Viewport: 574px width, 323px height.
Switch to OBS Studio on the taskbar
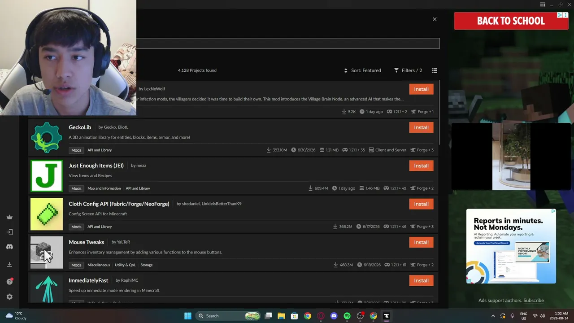[x=360, y=316]
